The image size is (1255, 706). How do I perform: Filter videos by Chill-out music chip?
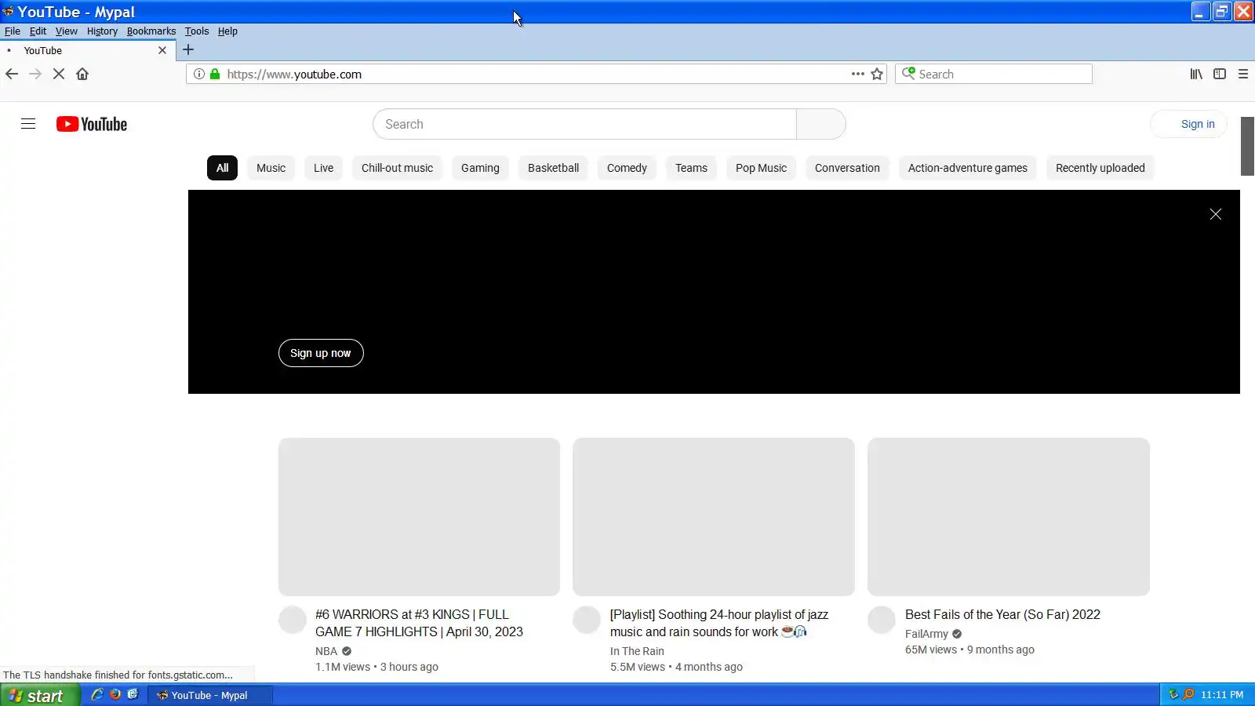[x=397, y=168]
